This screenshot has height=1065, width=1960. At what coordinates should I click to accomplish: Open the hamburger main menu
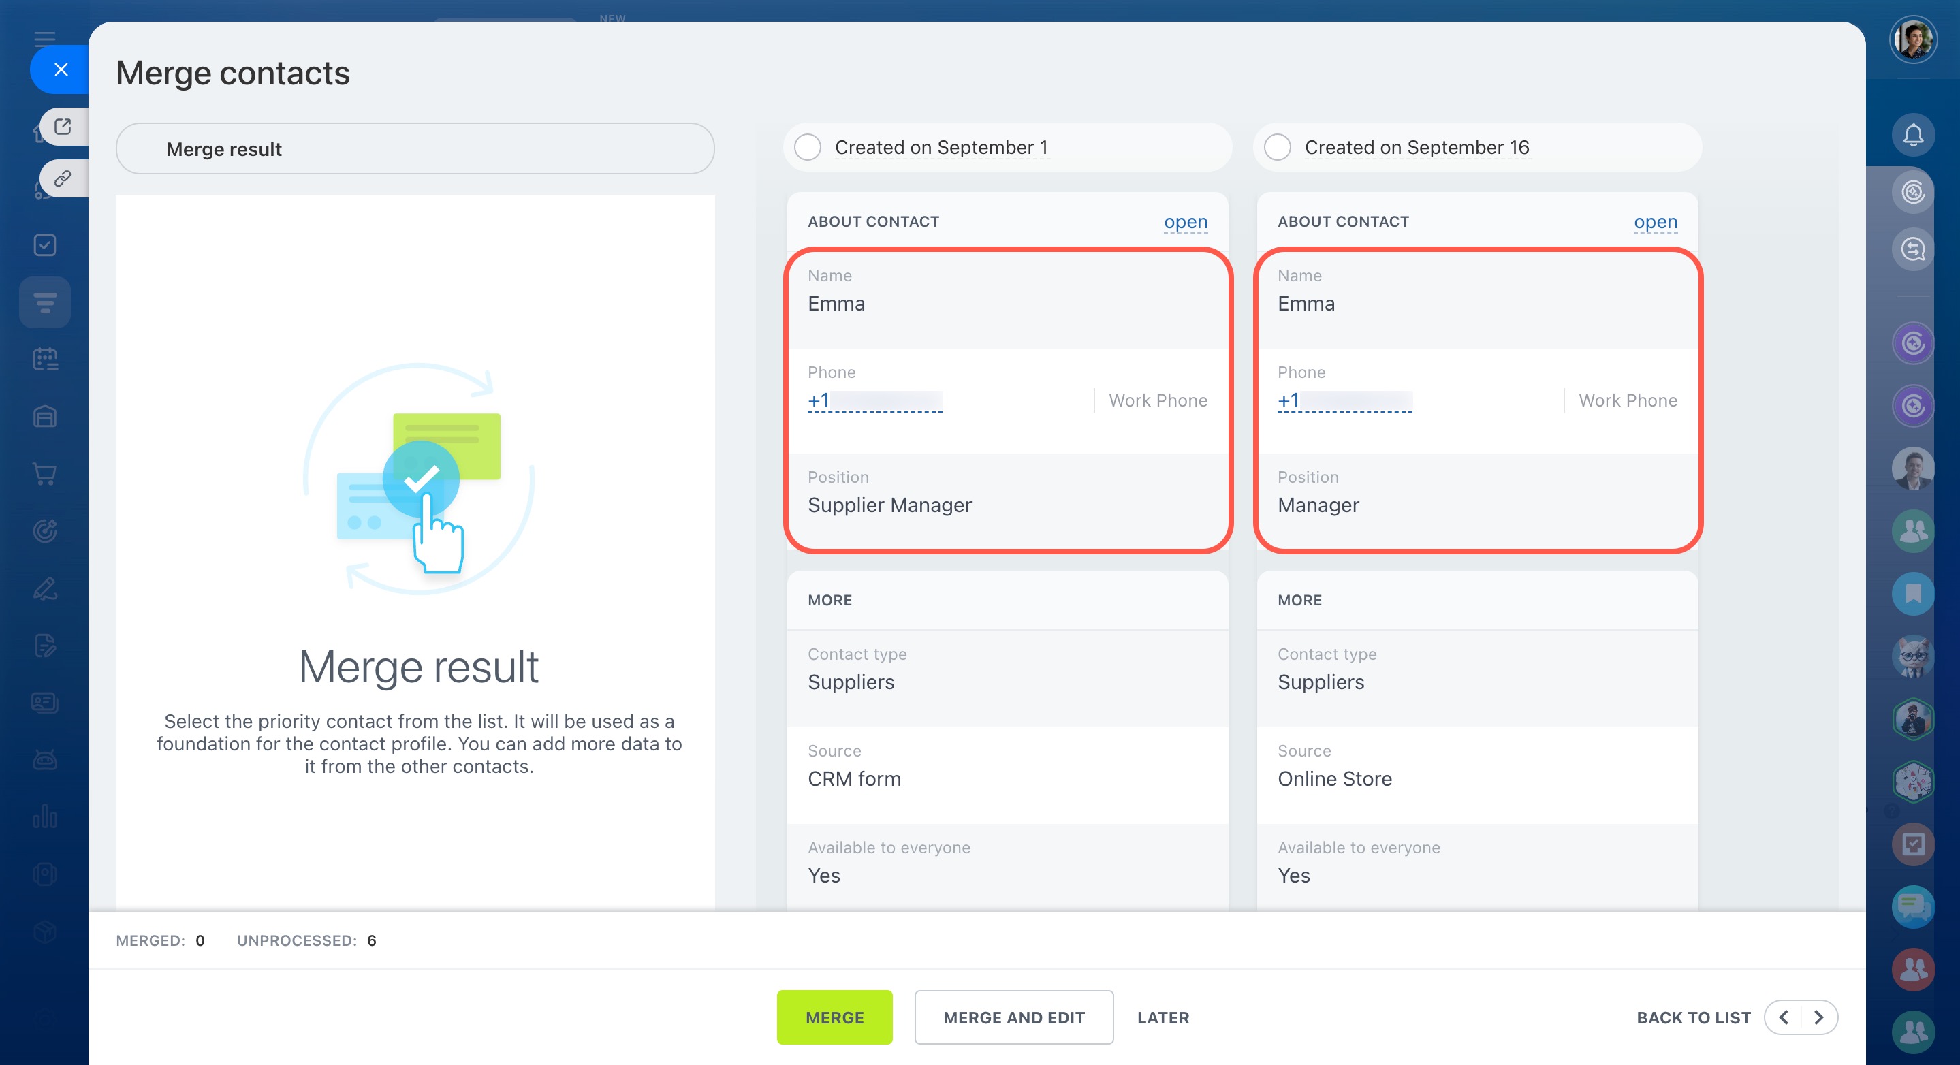point(45,38)
